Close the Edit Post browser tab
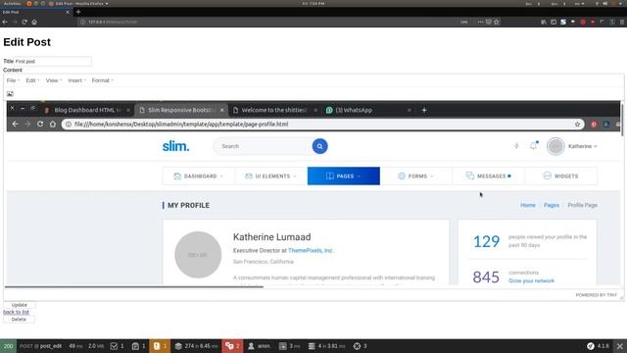Image resolution: width=627 pixels, height=353 pixels. point(68,12)
